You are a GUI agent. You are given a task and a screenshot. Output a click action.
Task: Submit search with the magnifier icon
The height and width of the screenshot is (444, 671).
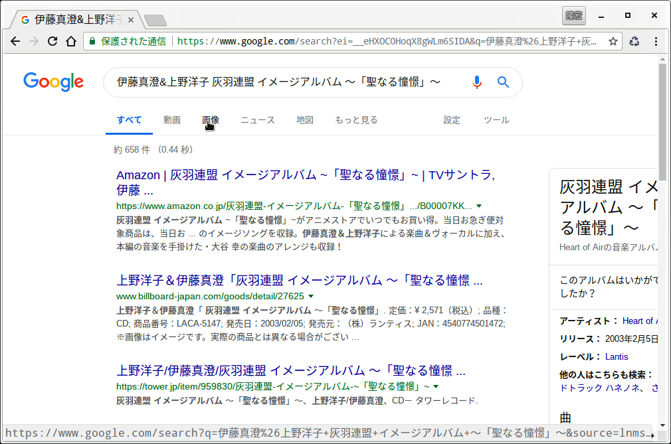(504, 82)
